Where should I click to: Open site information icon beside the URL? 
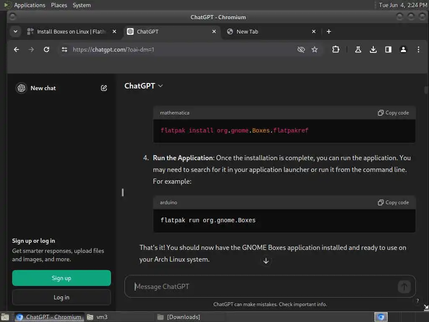[65, 49]
